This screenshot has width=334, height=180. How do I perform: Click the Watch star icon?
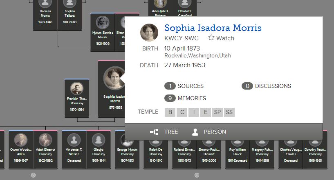tap(211, 38)
